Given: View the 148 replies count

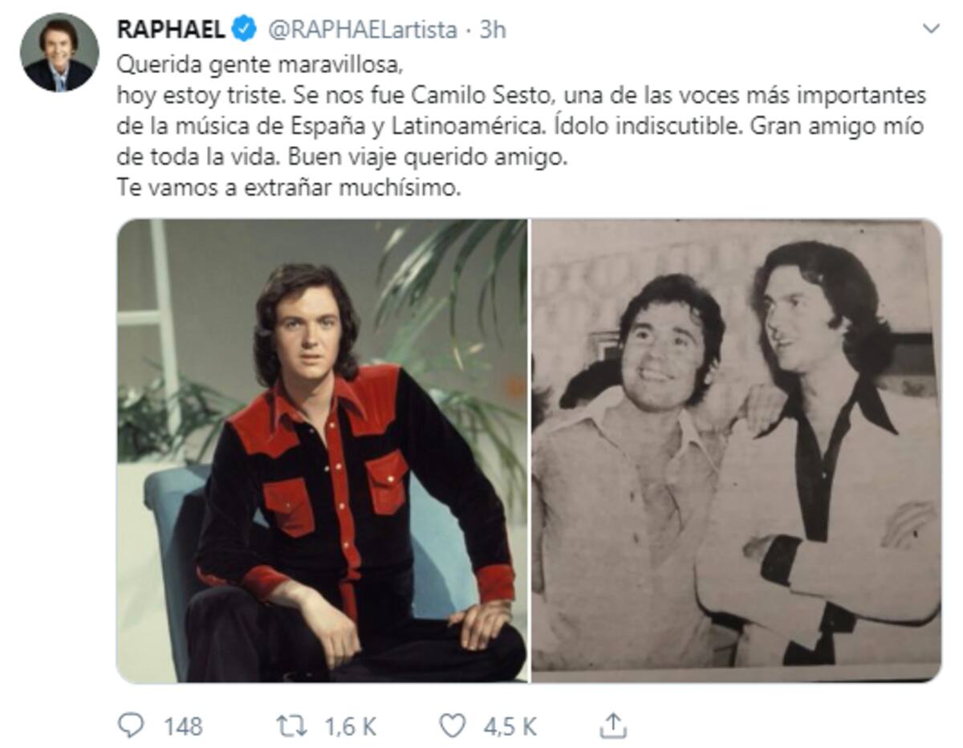Looking at the screenshot, I should 183,726.
